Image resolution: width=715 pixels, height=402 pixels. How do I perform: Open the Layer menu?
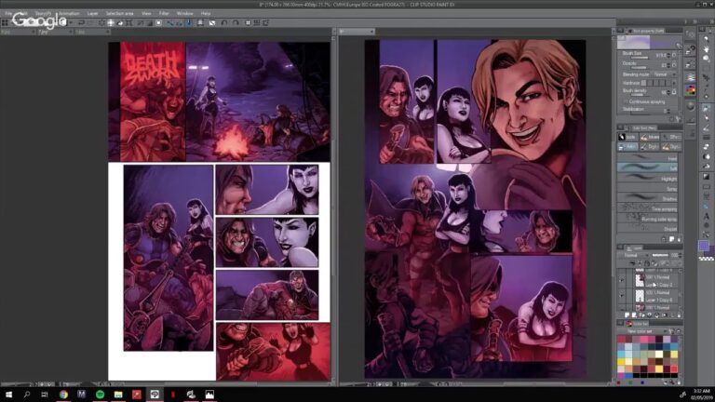coord(92,13)
